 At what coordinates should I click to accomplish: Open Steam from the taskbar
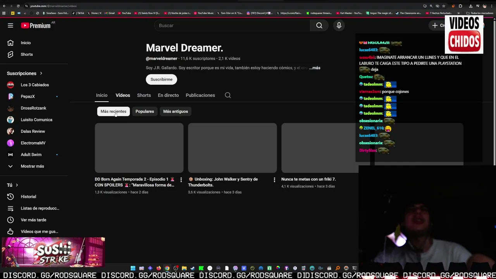coord(193,268)
